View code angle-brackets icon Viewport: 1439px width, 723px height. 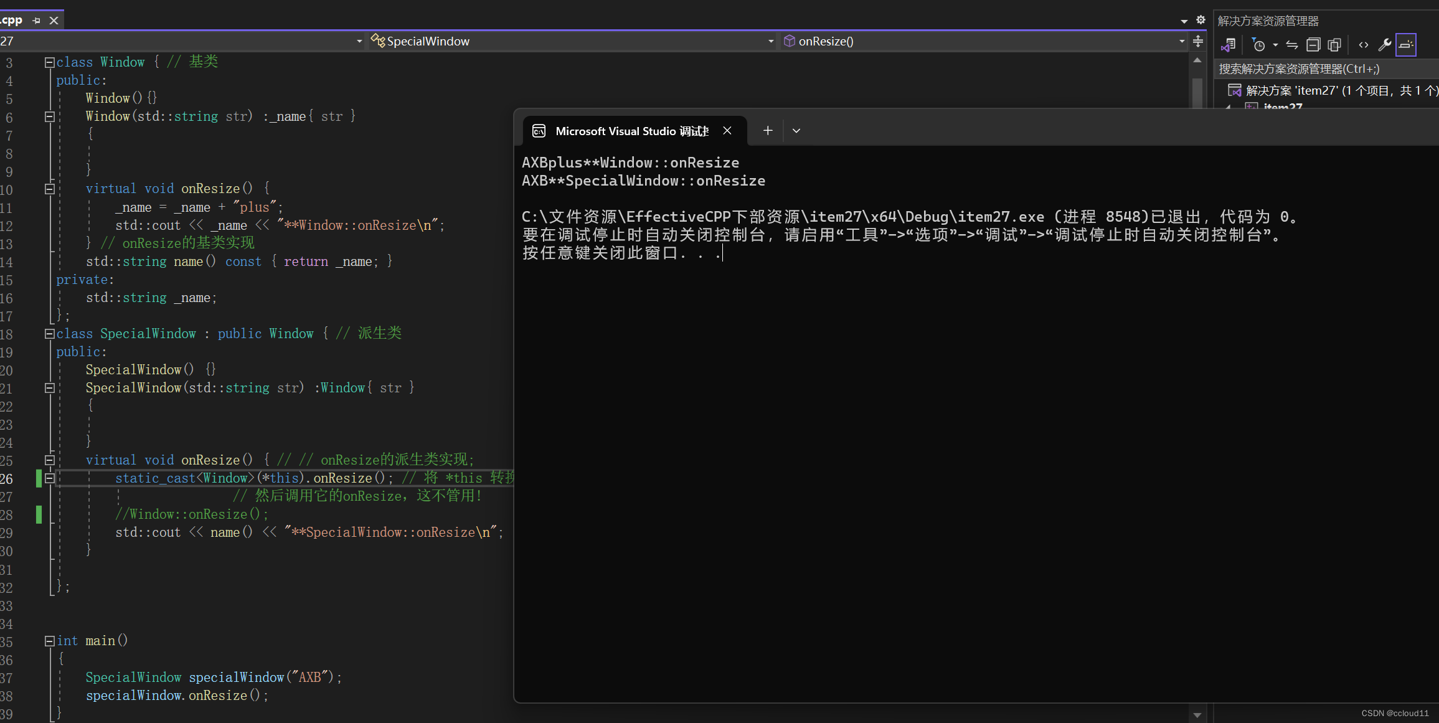(1364, 45)
